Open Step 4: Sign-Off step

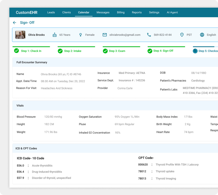pos(163,51)
